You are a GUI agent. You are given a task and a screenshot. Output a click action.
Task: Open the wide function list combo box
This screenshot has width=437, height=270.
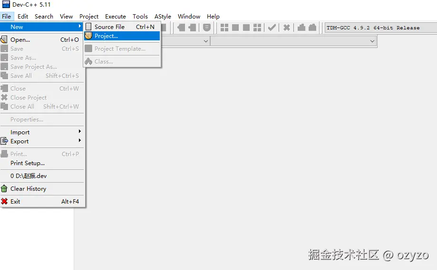point(293,41)
